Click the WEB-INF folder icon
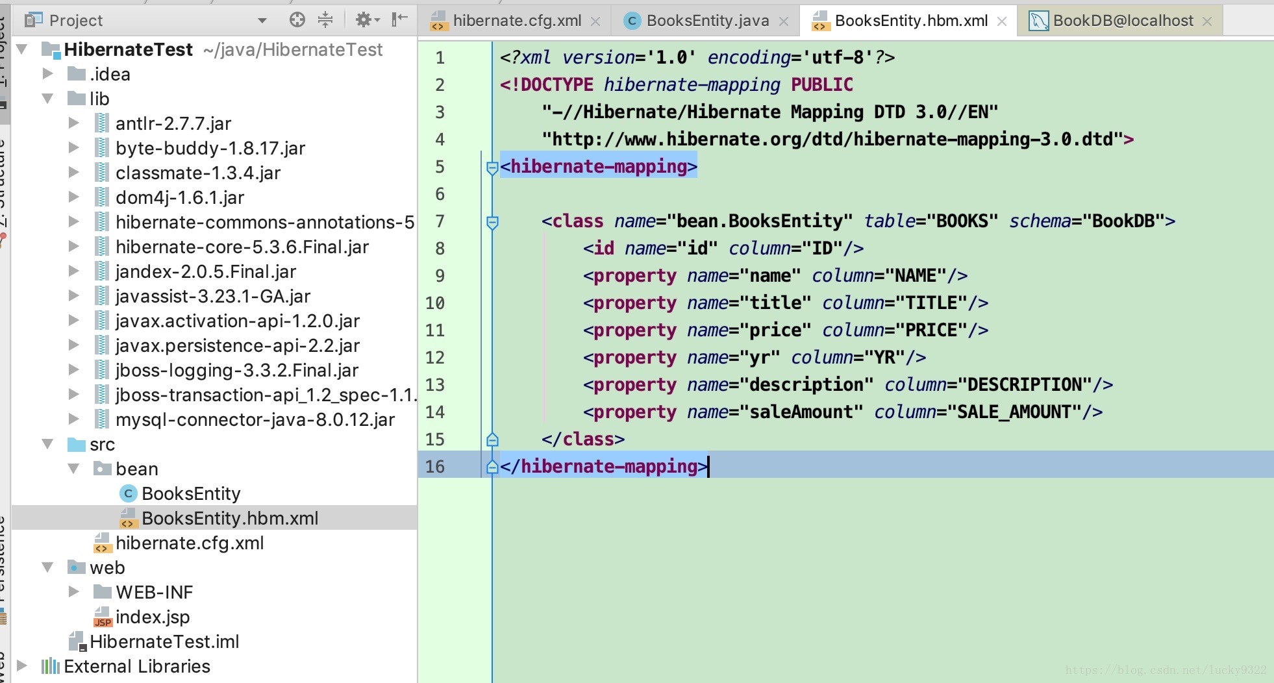The height and width of the screenshot is (683, 1274). [103, 592]
